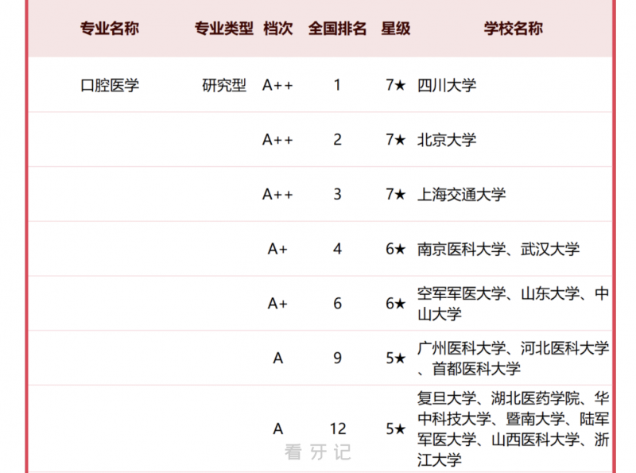Viewport: 636px width, 473px height.
Task: Click rank number 6 cell
Action: pyautogui.click(x=337, y=304)
